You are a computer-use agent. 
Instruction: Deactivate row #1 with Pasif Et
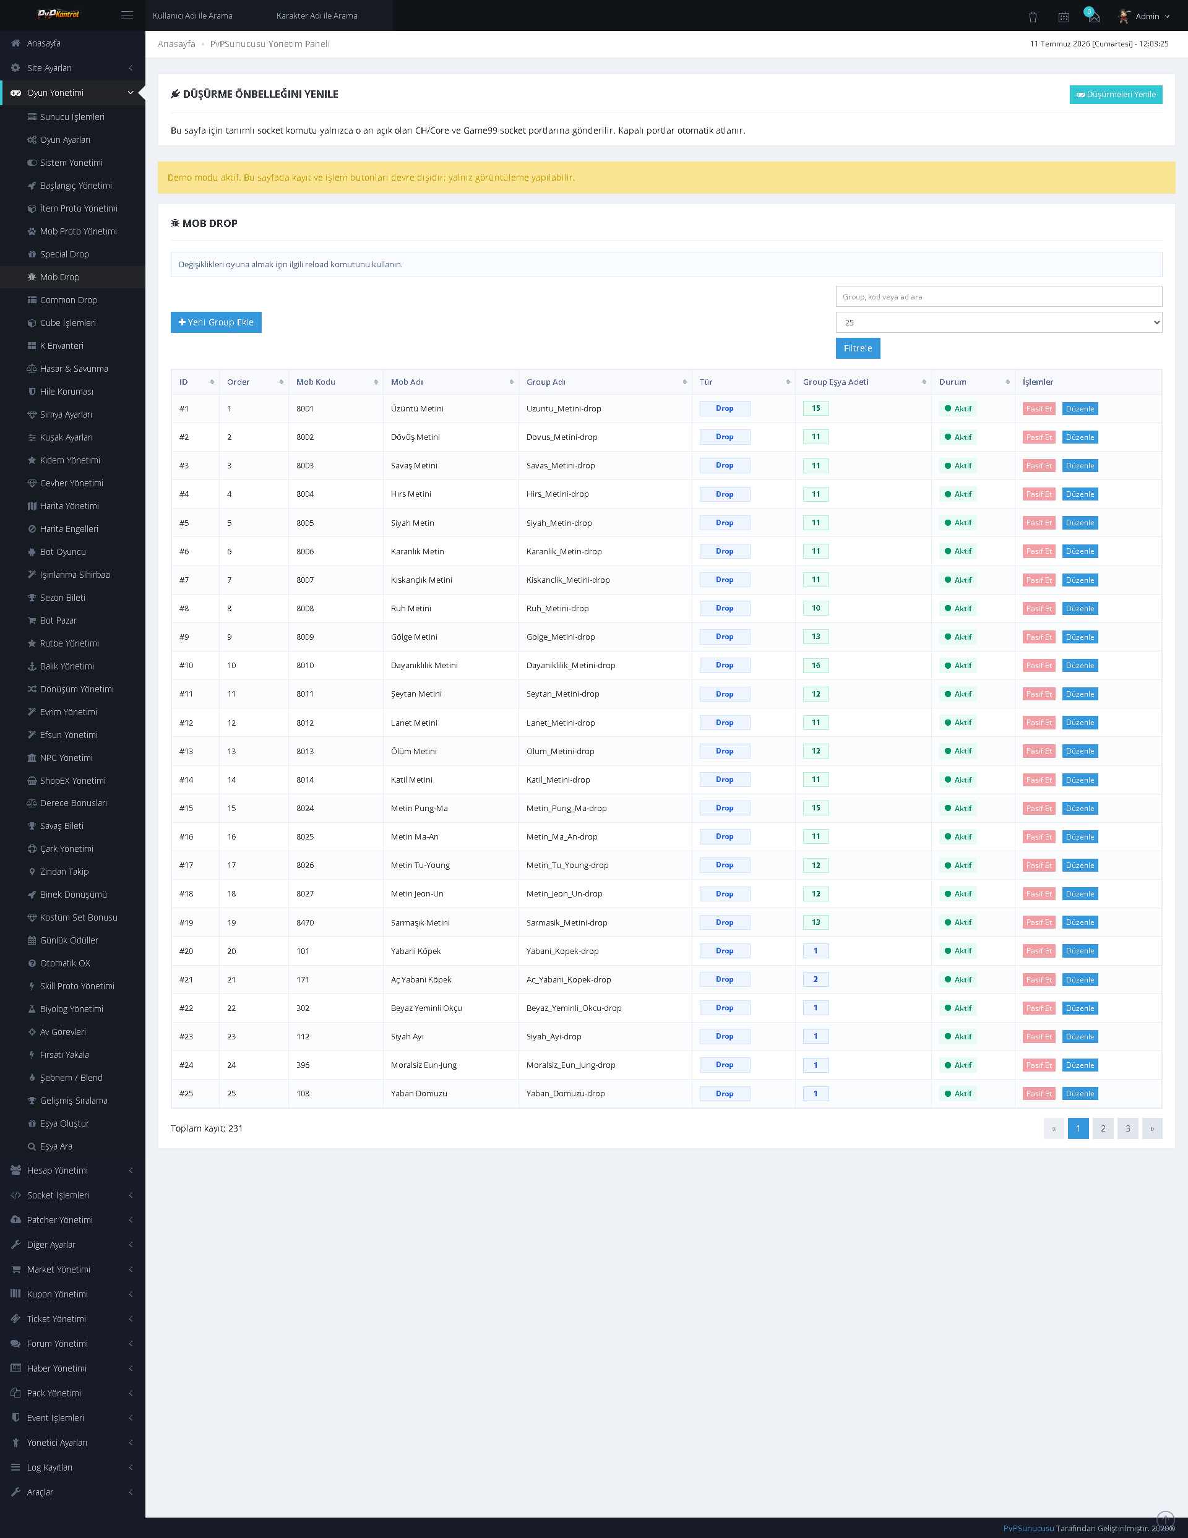(1039, 409)
